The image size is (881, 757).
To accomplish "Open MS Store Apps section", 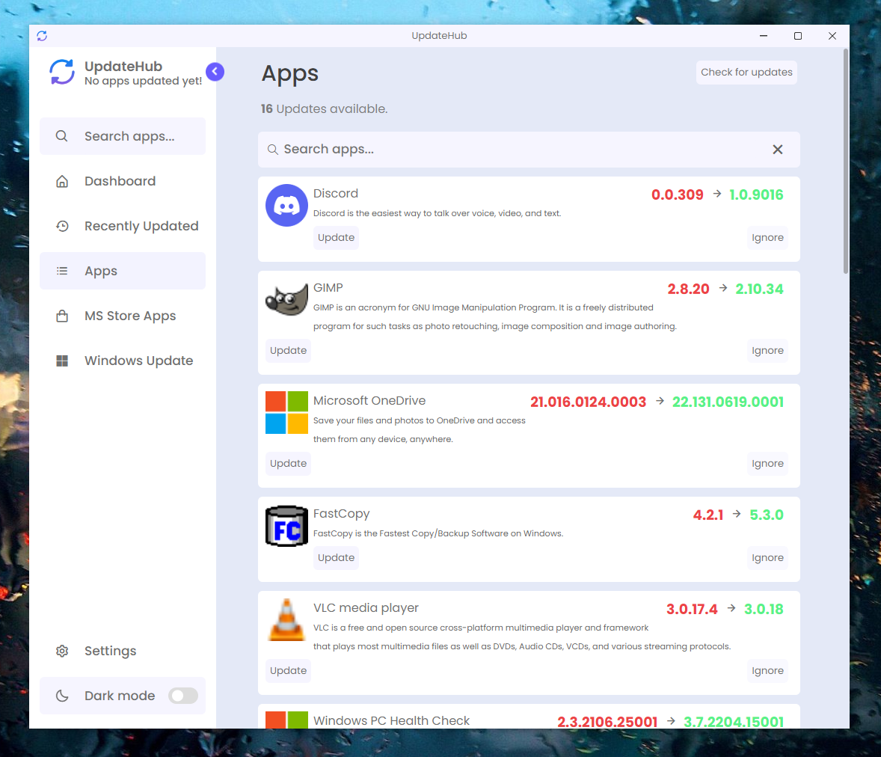I will point(123,316).
